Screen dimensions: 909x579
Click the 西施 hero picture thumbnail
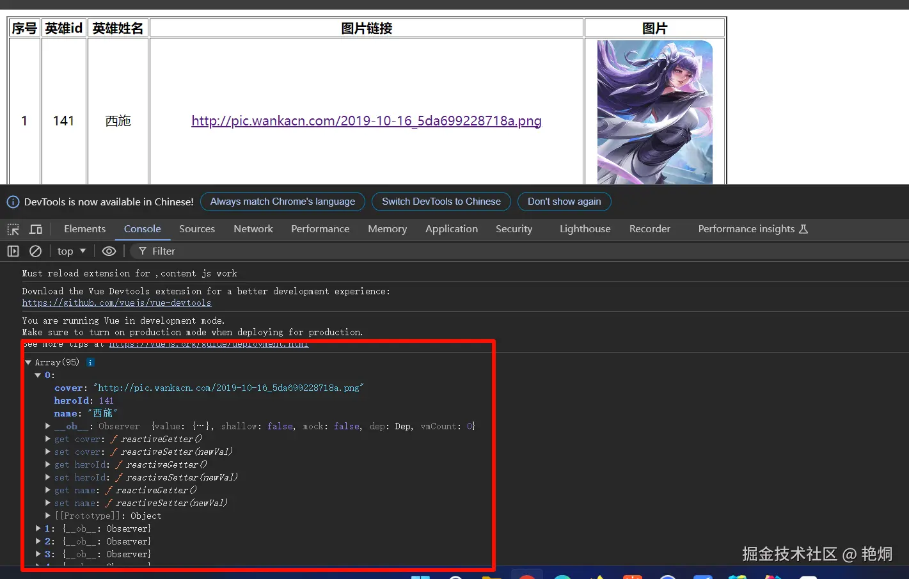654,113
